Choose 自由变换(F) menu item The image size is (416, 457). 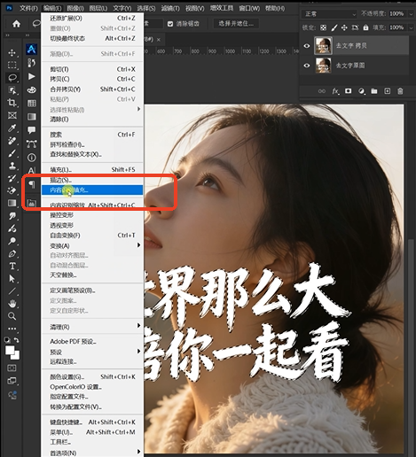click(x=92, y=236)
